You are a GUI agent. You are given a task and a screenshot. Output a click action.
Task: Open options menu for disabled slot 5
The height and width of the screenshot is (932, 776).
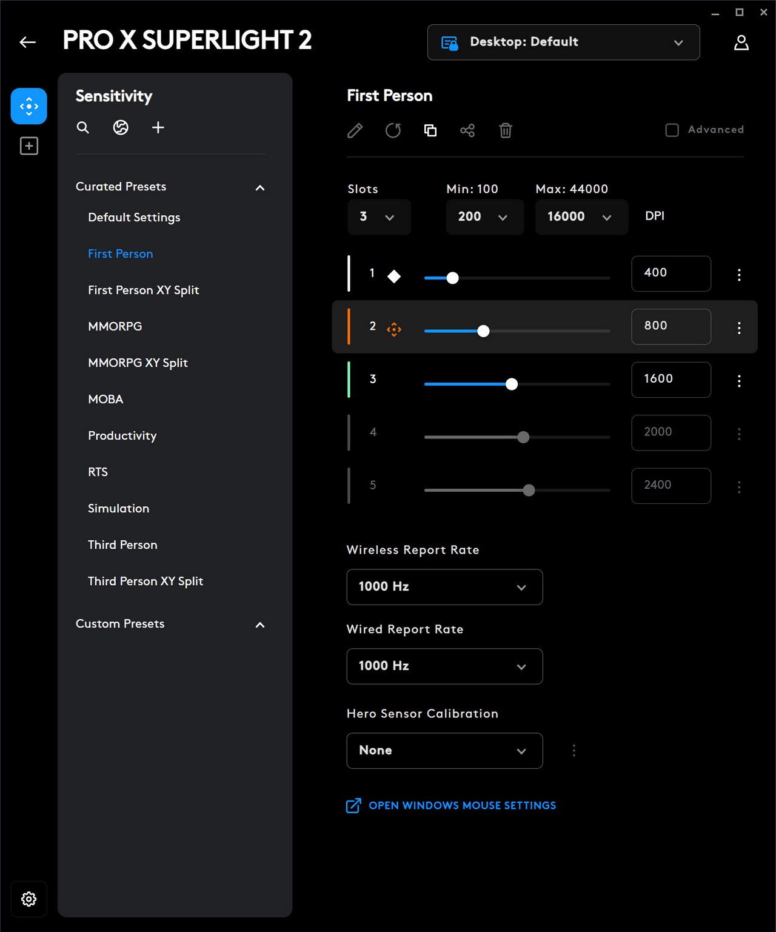coord(739,487)
